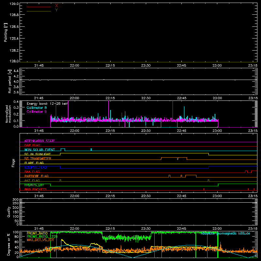Click the '150' quality tick label
Screen dimensions: 261x261
pos(16,212)
